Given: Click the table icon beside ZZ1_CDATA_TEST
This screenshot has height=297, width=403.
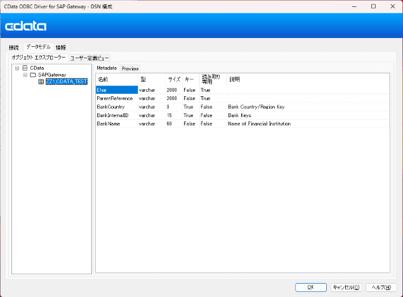Looking at the screenshot, I should (41, 82).
